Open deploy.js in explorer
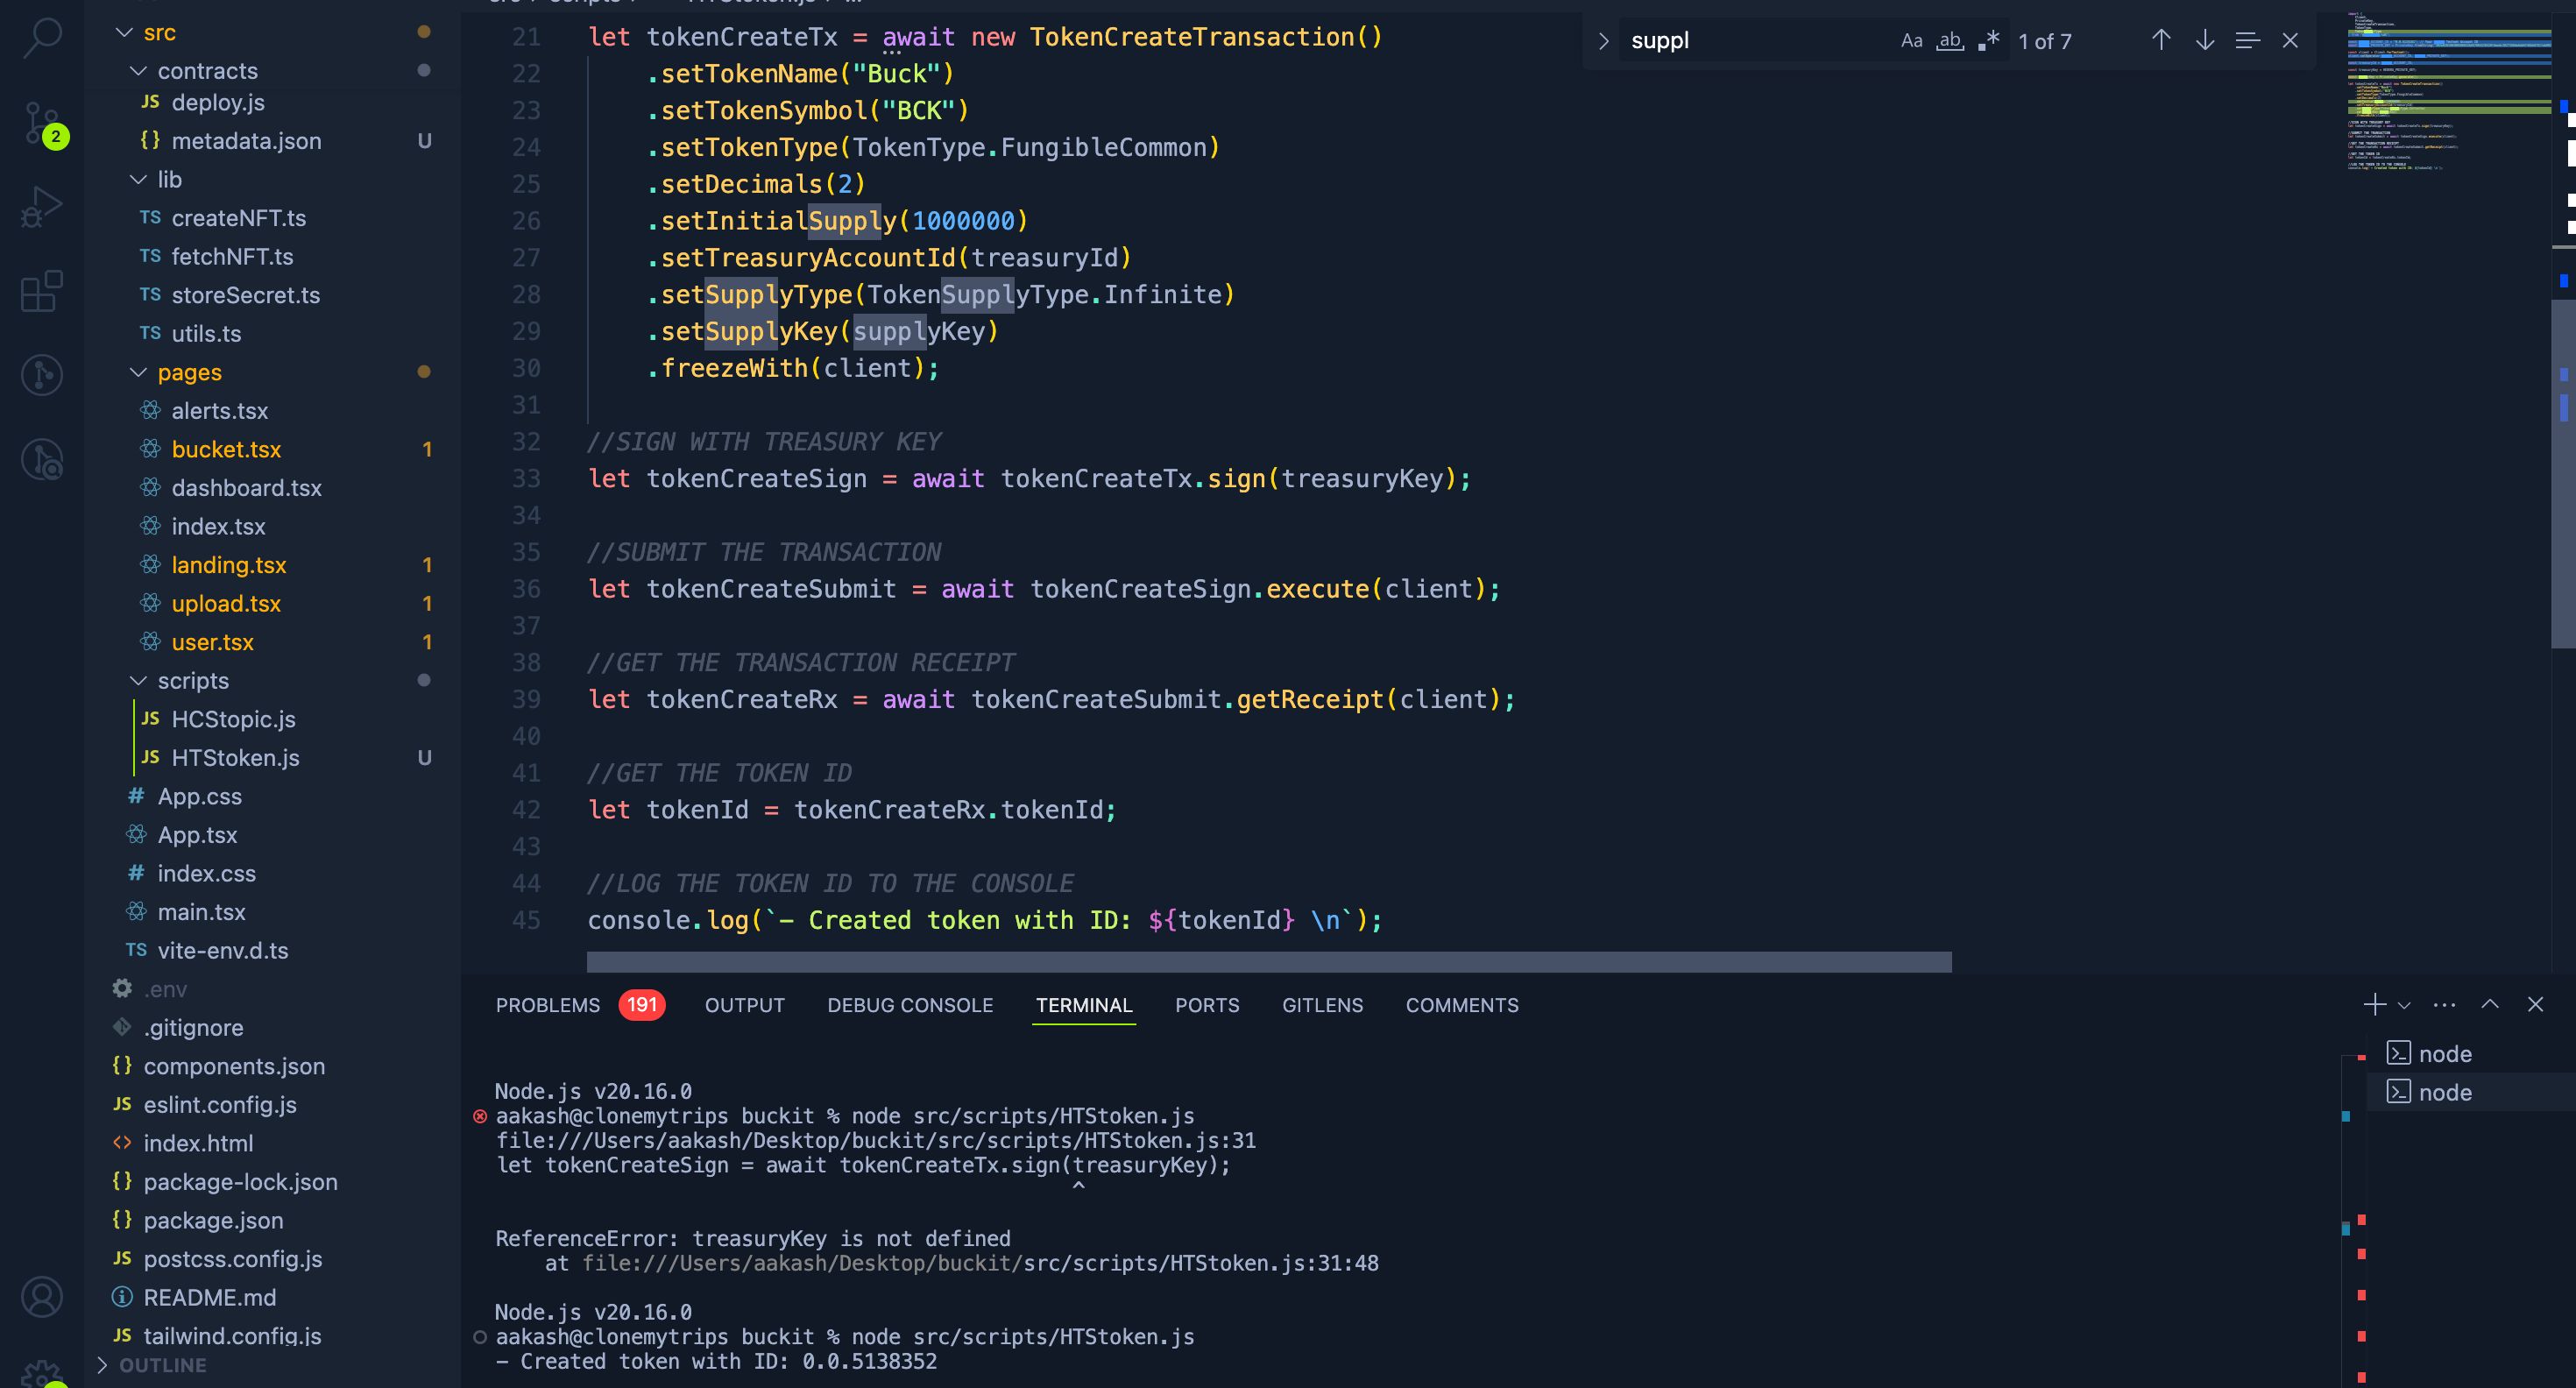The image size is (2576, 1388). click(x=218, y=102)
